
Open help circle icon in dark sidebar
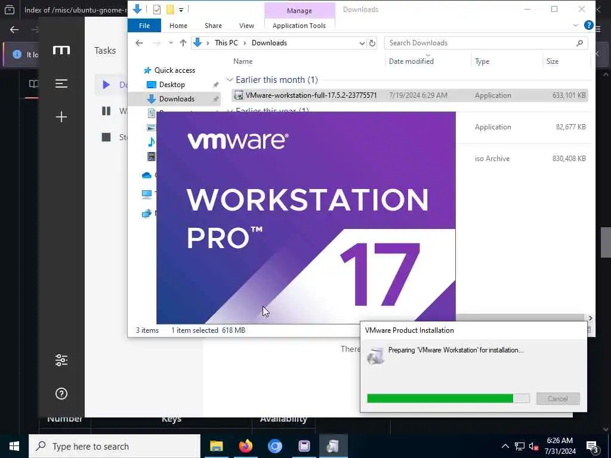tap(61, 394)
